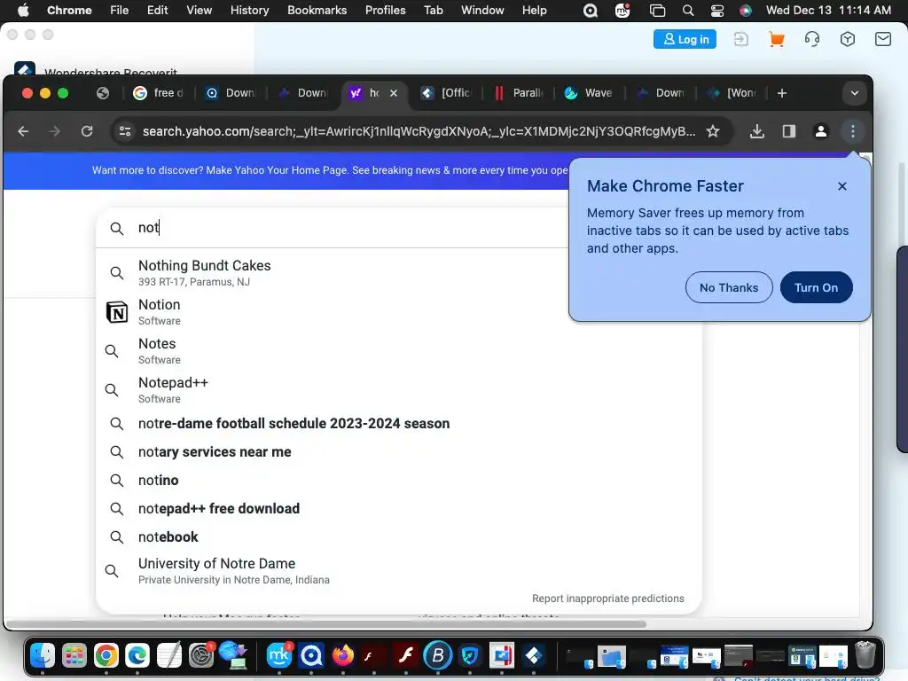Open the Bookmarks menu
Viewport: 908px width, 681px height.
click(317, 11)
